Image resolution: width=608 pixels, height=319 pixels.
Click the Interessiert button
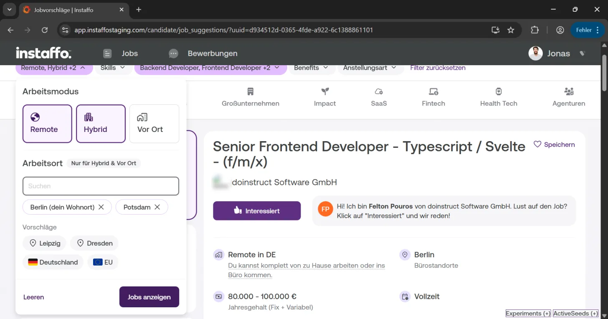click(257, 211)
